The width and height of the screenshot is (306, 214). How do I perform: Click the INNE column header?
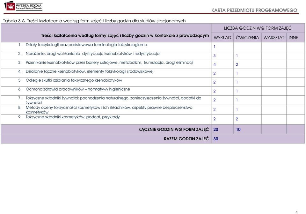(293, 38)
